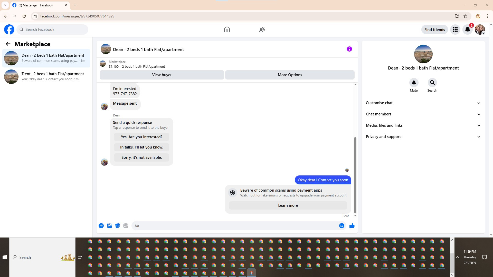Expand Privacy and support section

coord(423,137)
